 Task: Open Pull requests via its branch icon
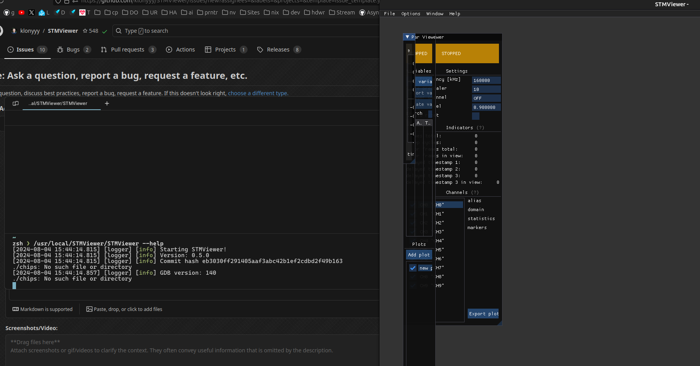[104, 50]
